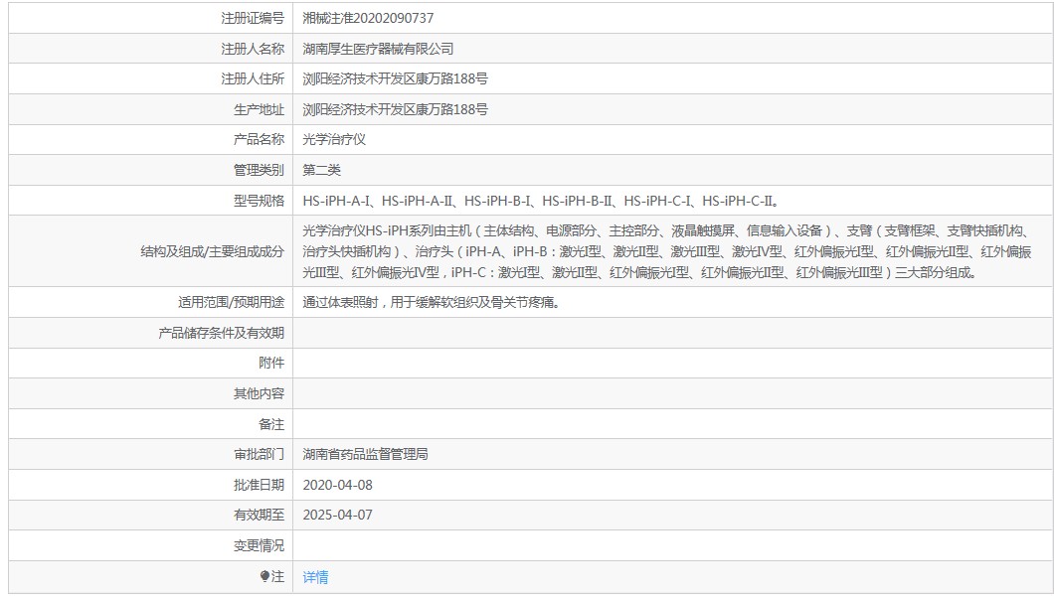Click the 有效期至 label

(x=259, y=515)
